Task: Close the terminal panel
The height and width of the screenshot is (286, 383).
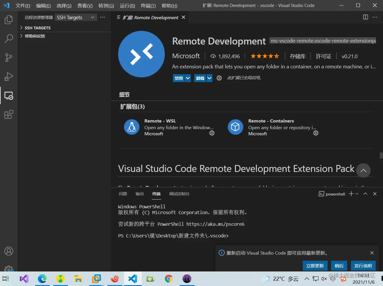Action: pyautogui.click(x=375, y=194)
